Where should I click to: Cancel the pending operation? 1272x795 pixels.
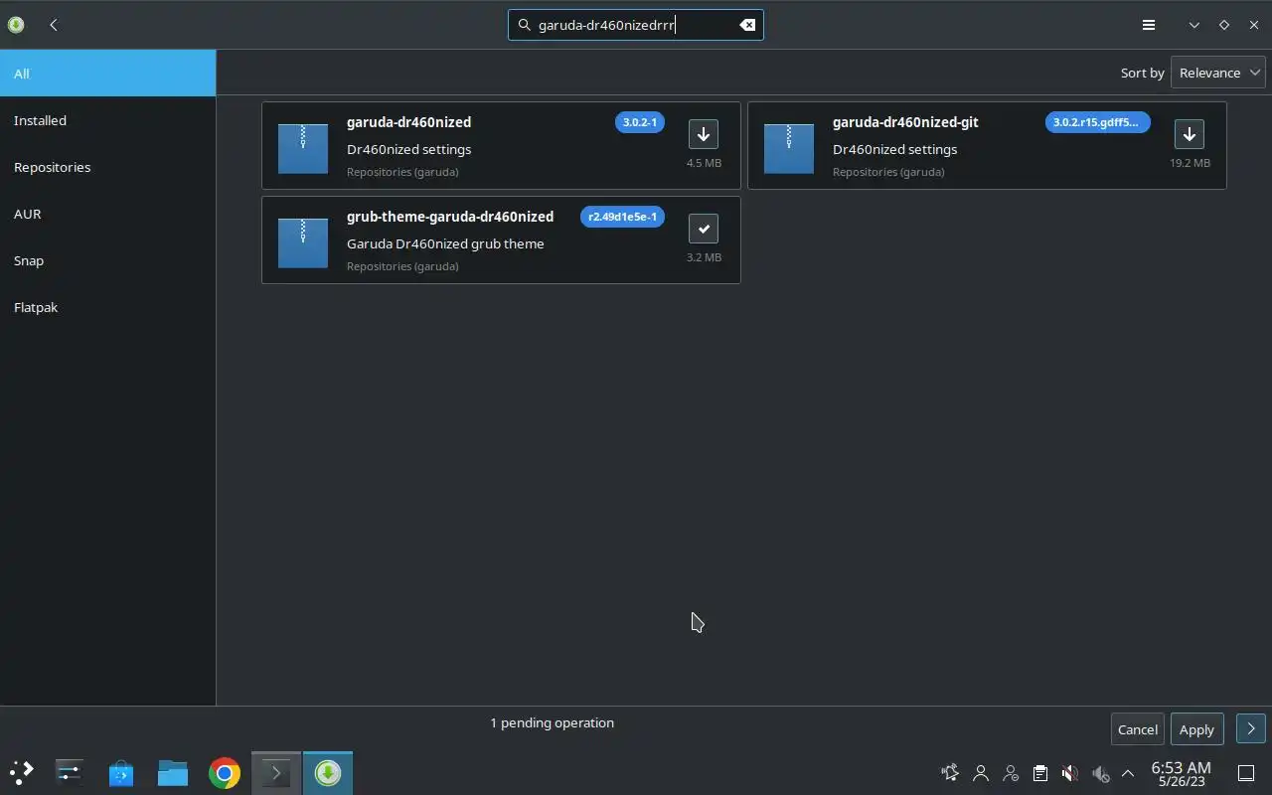[x=1137, y=729]
